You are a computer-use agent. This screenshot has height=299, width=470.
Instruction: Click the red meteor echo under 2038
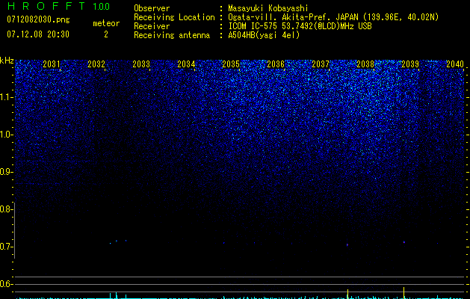(x=347, y=245)
